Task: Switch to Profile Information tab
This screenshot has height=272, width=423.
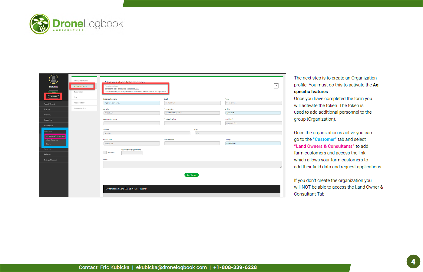Action: tap(84, 81)
